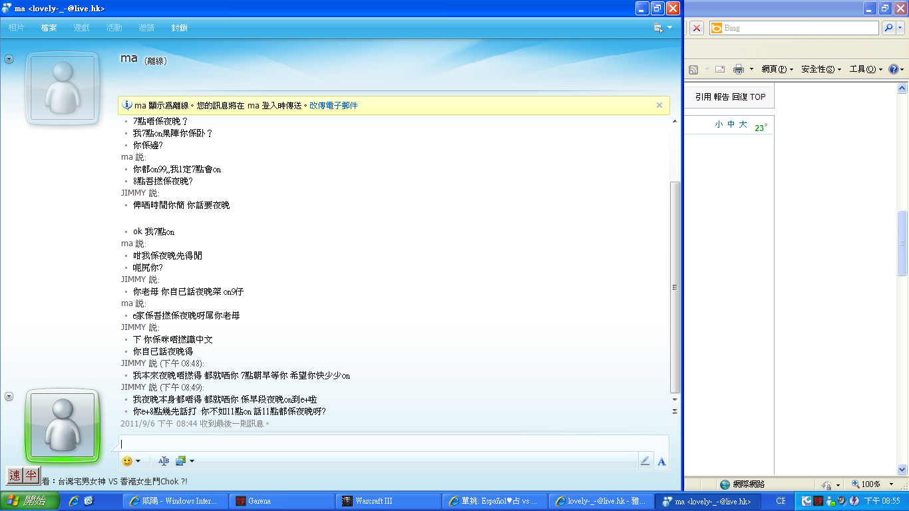
Task: Click the spell check AB icon
Action: click(x=164, y=460)
